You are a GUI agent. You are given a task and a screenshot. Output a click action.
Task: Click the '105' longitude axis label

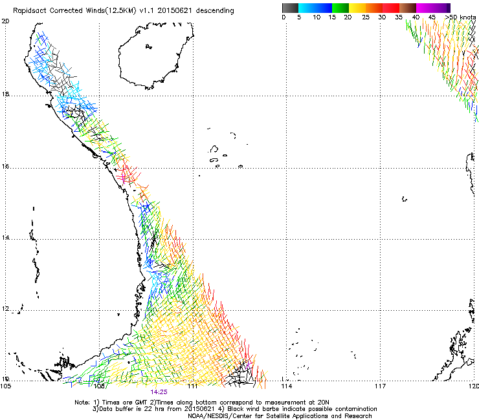click(x=6, y=386)
